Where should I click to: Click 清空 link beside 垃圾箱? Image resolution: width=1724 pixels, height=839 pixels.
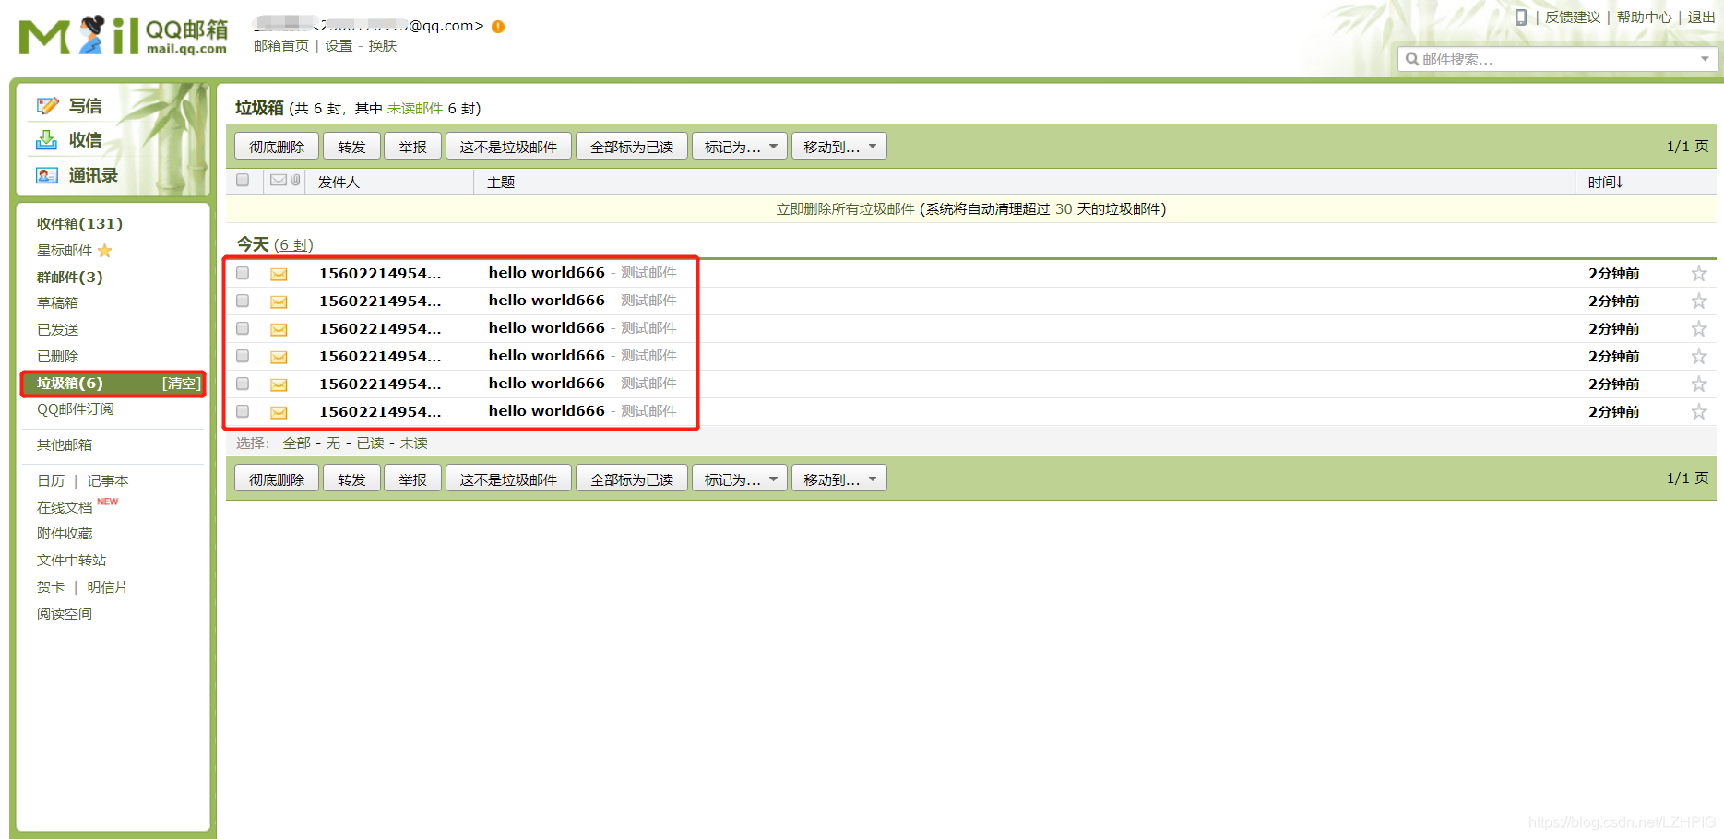pyautogui.click(x=182, y=383)
